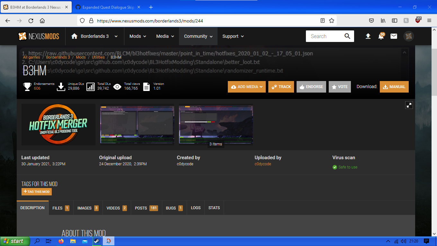Viewport: 437px width, 246px height.
Task: Open Task View on the taskbar
Action: pyautogui.click(x=49, y=241)
